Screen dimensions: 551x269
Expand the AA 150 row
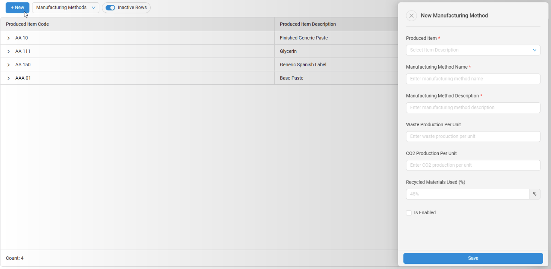pos(9,65)
